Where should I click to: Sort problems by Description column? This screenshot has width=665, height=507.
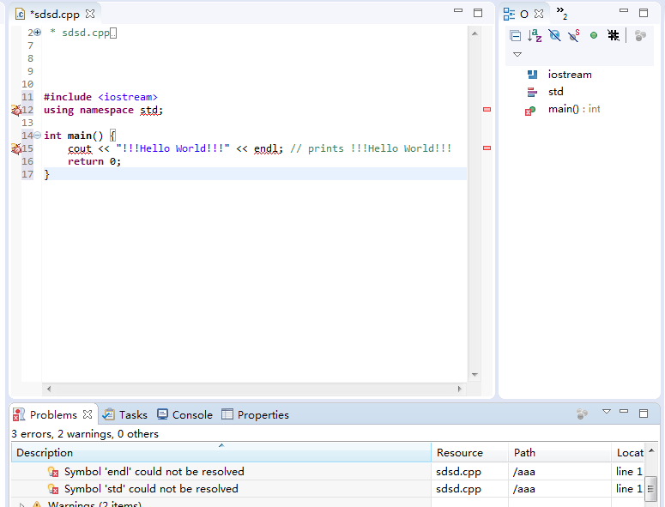(221, 452)
